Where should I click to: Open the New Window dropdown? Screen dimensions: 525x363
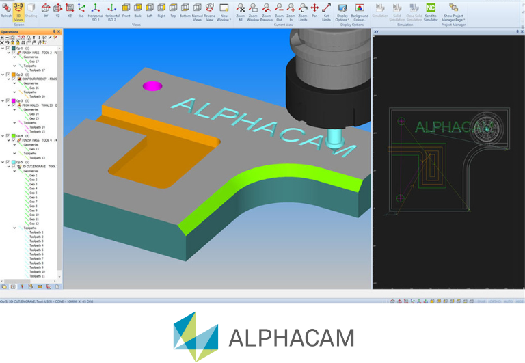pos(224,10)
